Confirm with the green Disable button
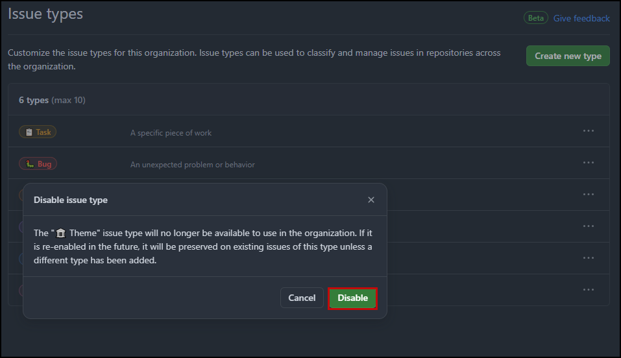Image resolution: width=621 pixels, height=358 pixels. tap(352, 298)
